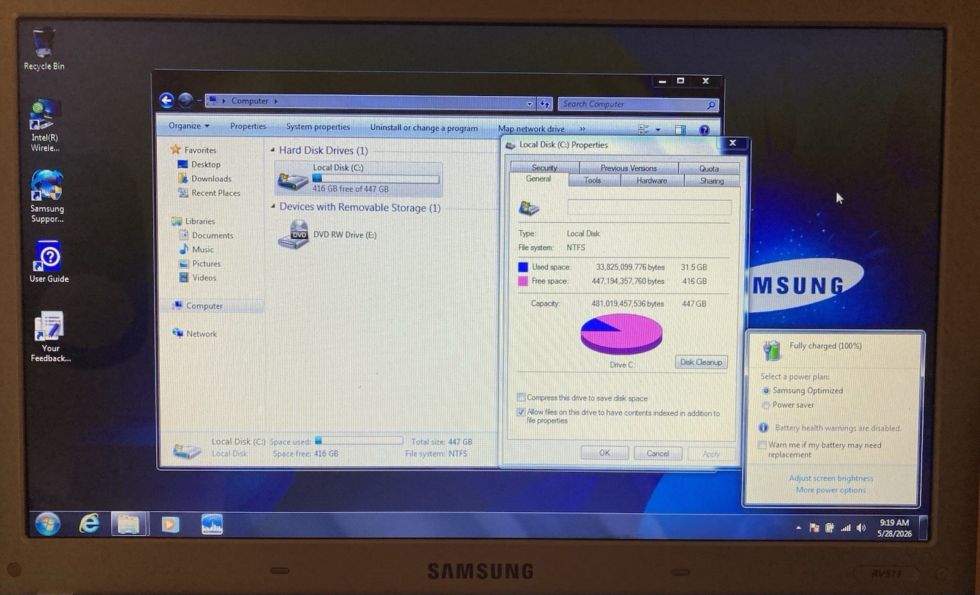Click the Windows Start orb
Image resolution: width=980 pixels, height=595 pixels.
point(47,524)
